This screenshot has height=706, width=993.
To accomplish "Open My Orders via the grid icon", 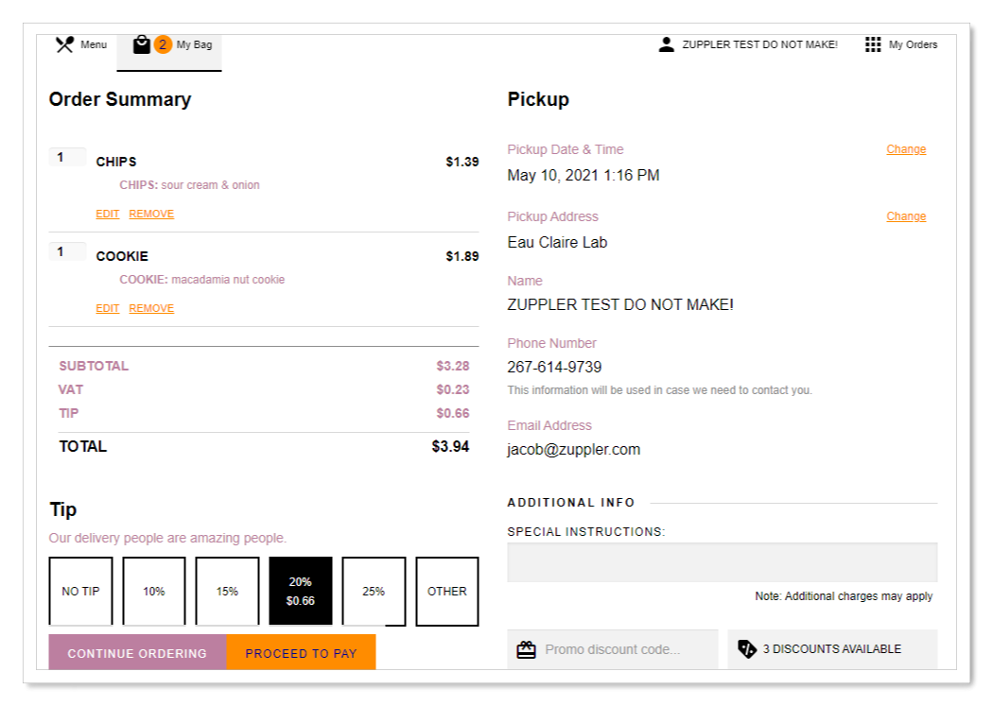I will coord(872,43).
